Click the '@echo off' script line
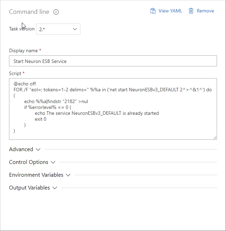The height and width of the screenshot is (231, 226). (x=25, y=84)
